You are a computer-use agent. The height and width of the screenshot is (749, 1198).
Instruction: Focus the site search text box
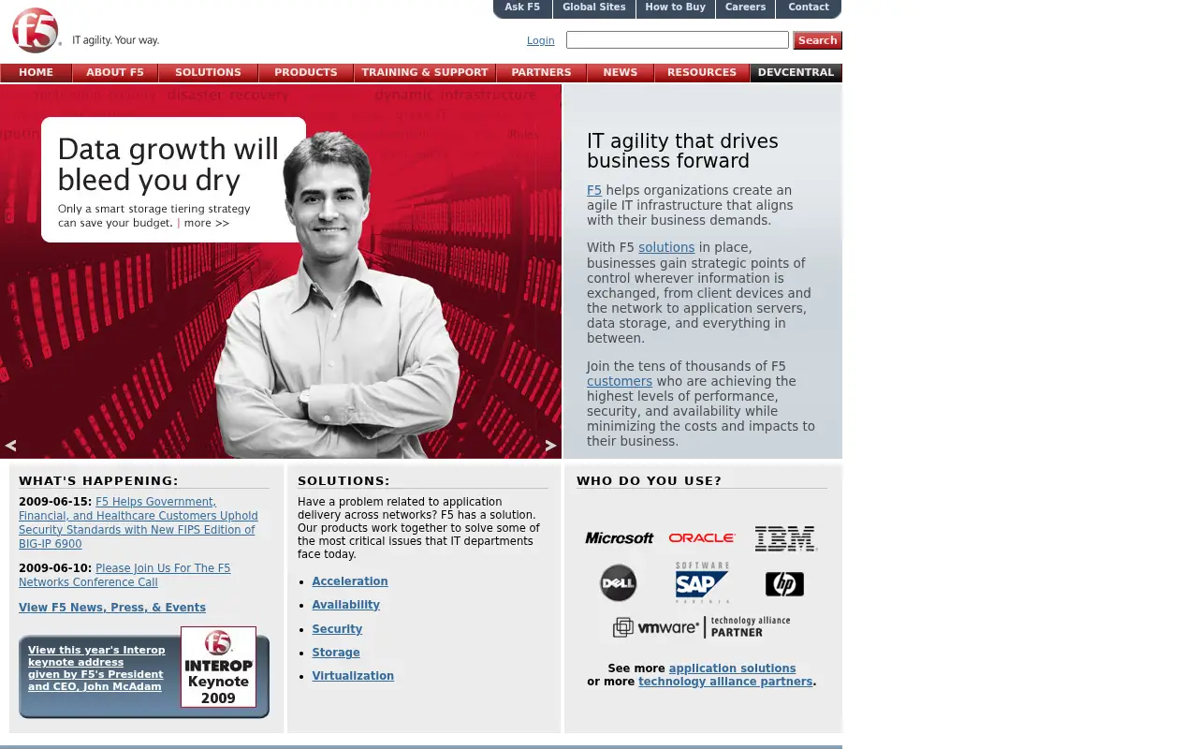click(x=678, y=40)
